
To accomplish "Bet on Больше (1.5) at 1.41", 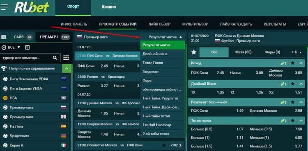I will pos(217,146).
